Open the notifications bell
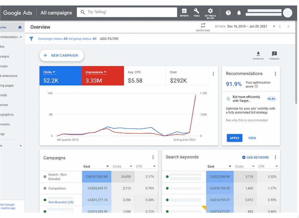 coord(239,13)
